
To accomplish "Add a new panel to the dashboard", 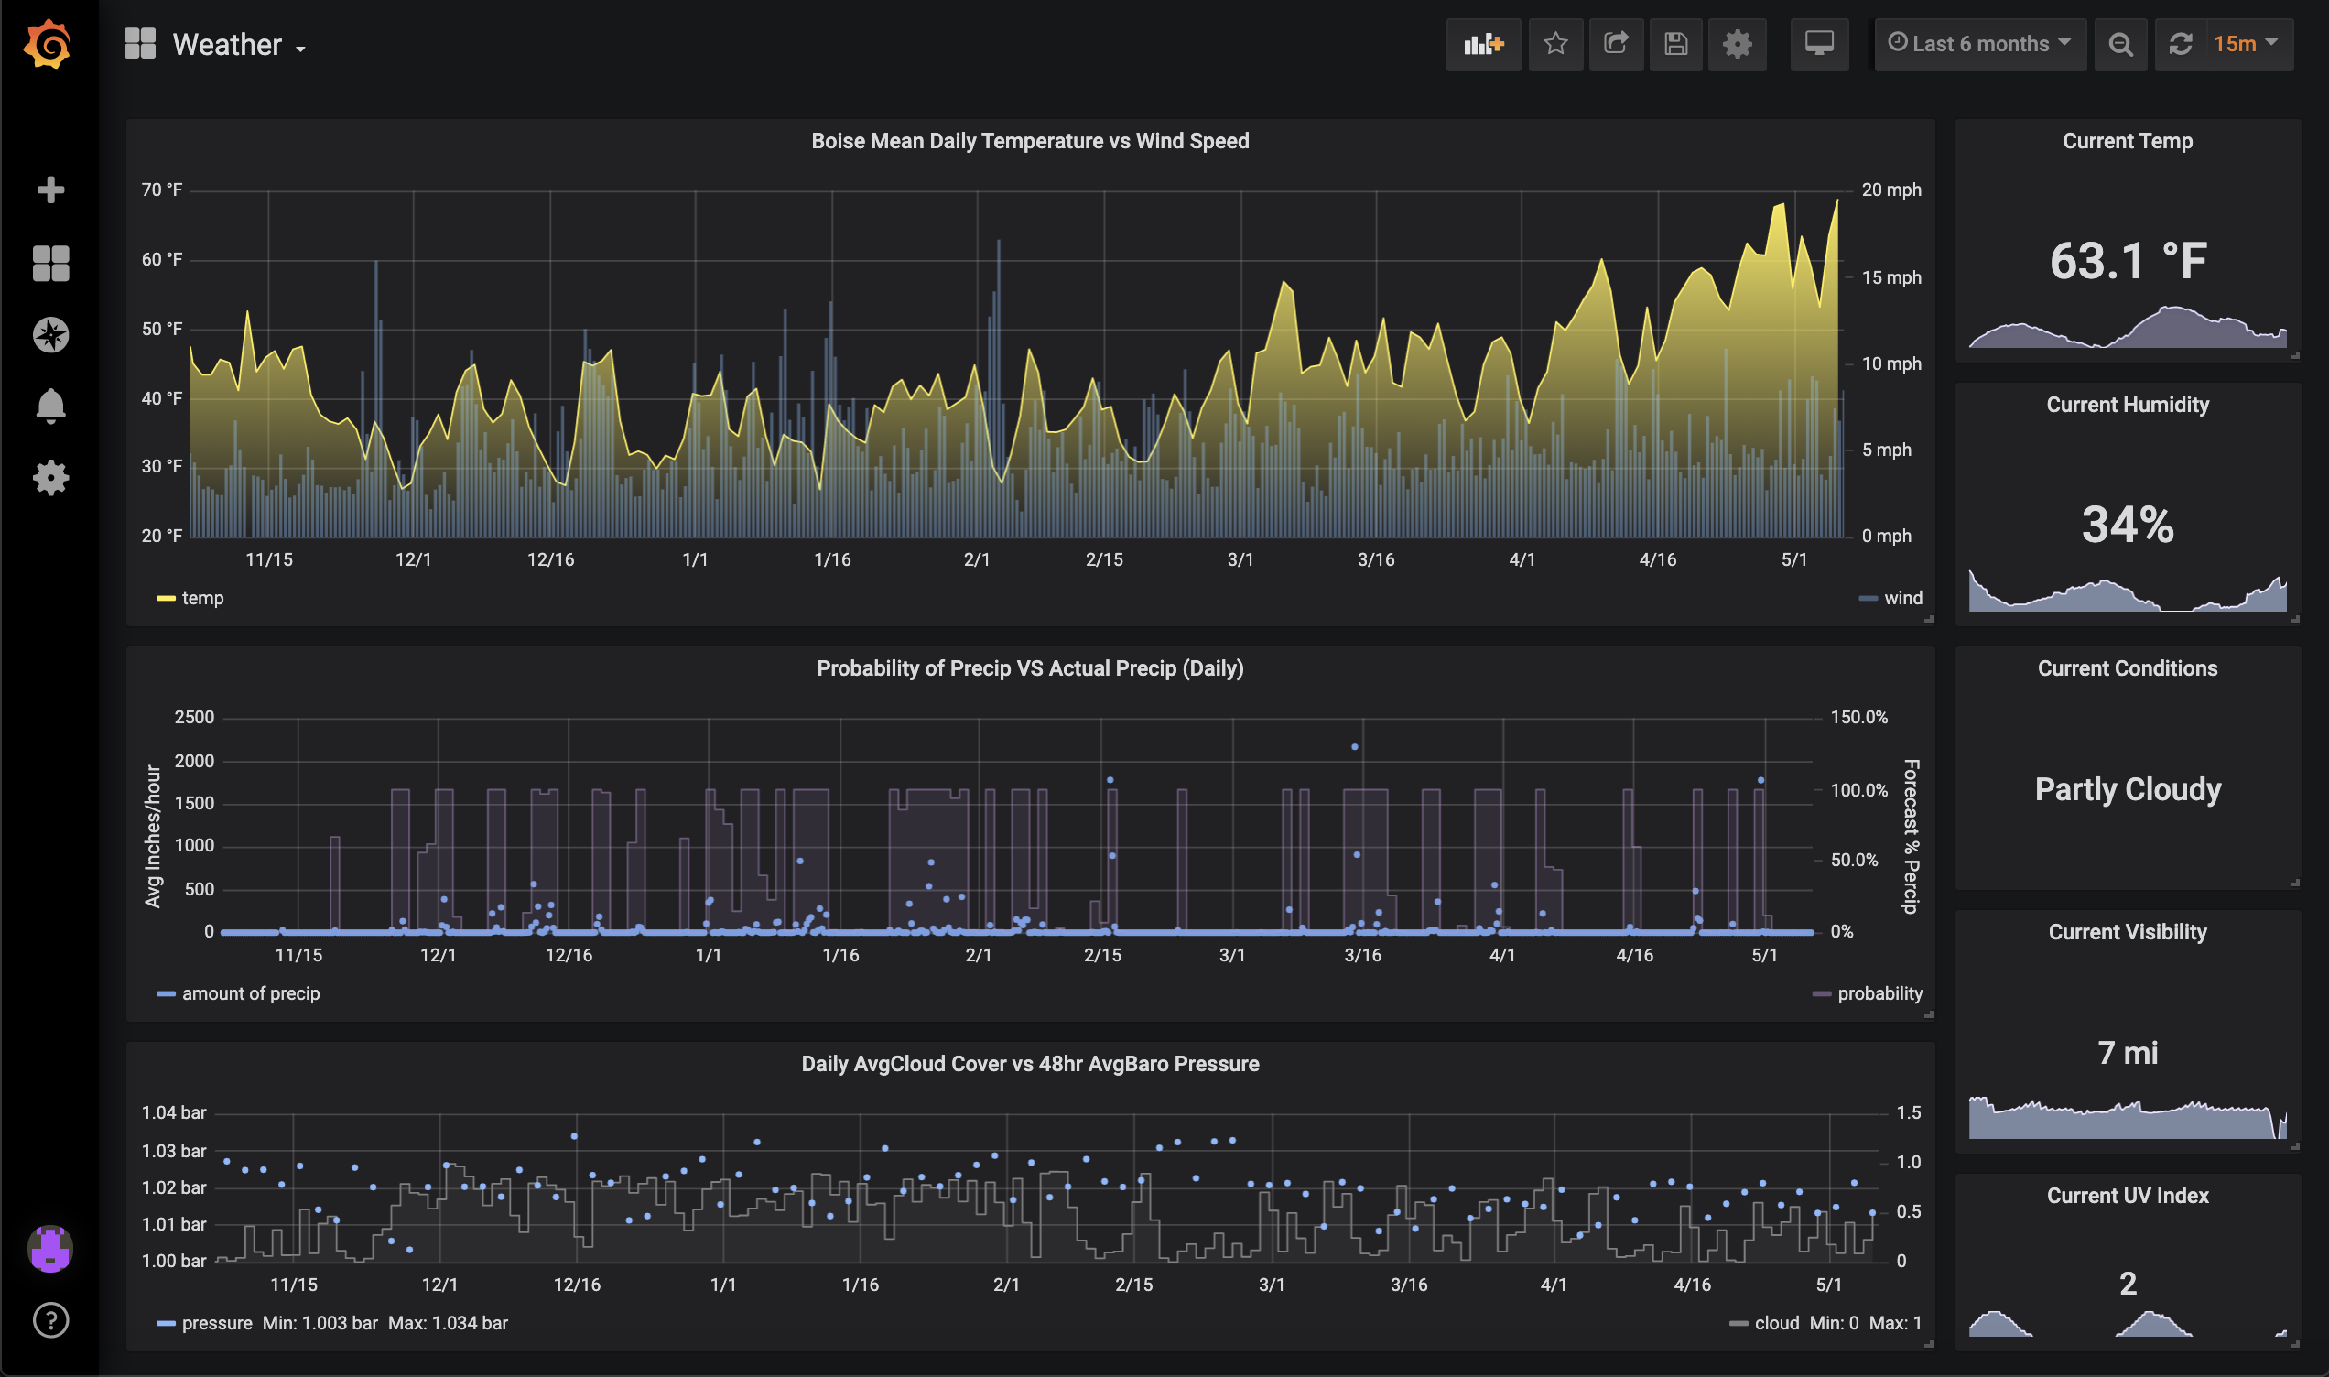I will tap(1482, 44).
